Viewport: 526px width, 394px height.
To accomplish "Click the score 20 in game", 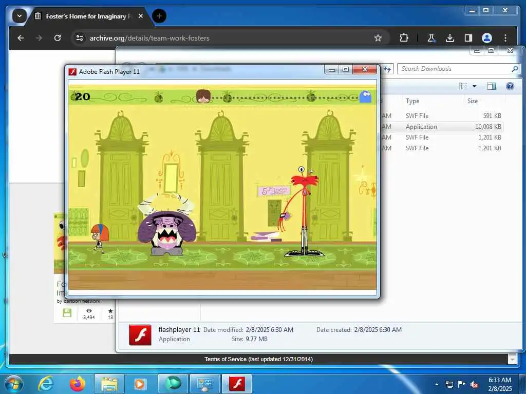I will click(x=83, y=97).
